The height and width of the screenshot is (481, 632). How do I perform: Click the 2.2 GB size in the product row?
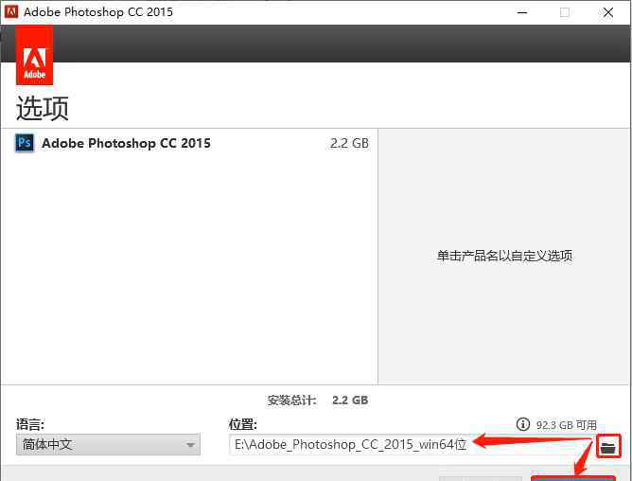point(349,143)
